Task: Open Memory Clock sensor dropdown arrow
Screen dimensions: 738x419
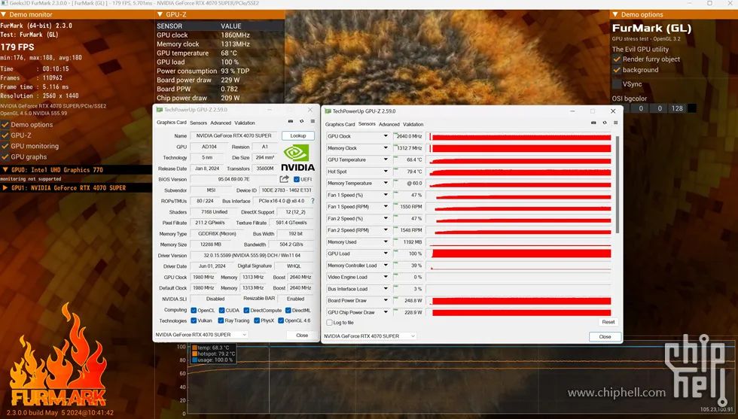Action: click(386, 147)
